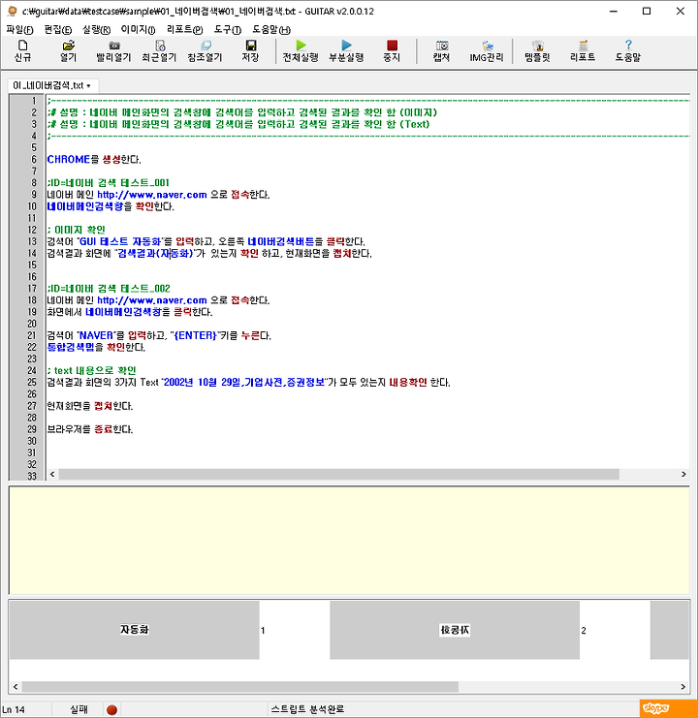The width and height of the screenshot is (698, 718).
Task: Click '; 이미지 확인' comment on line 12
Action: 76,230
